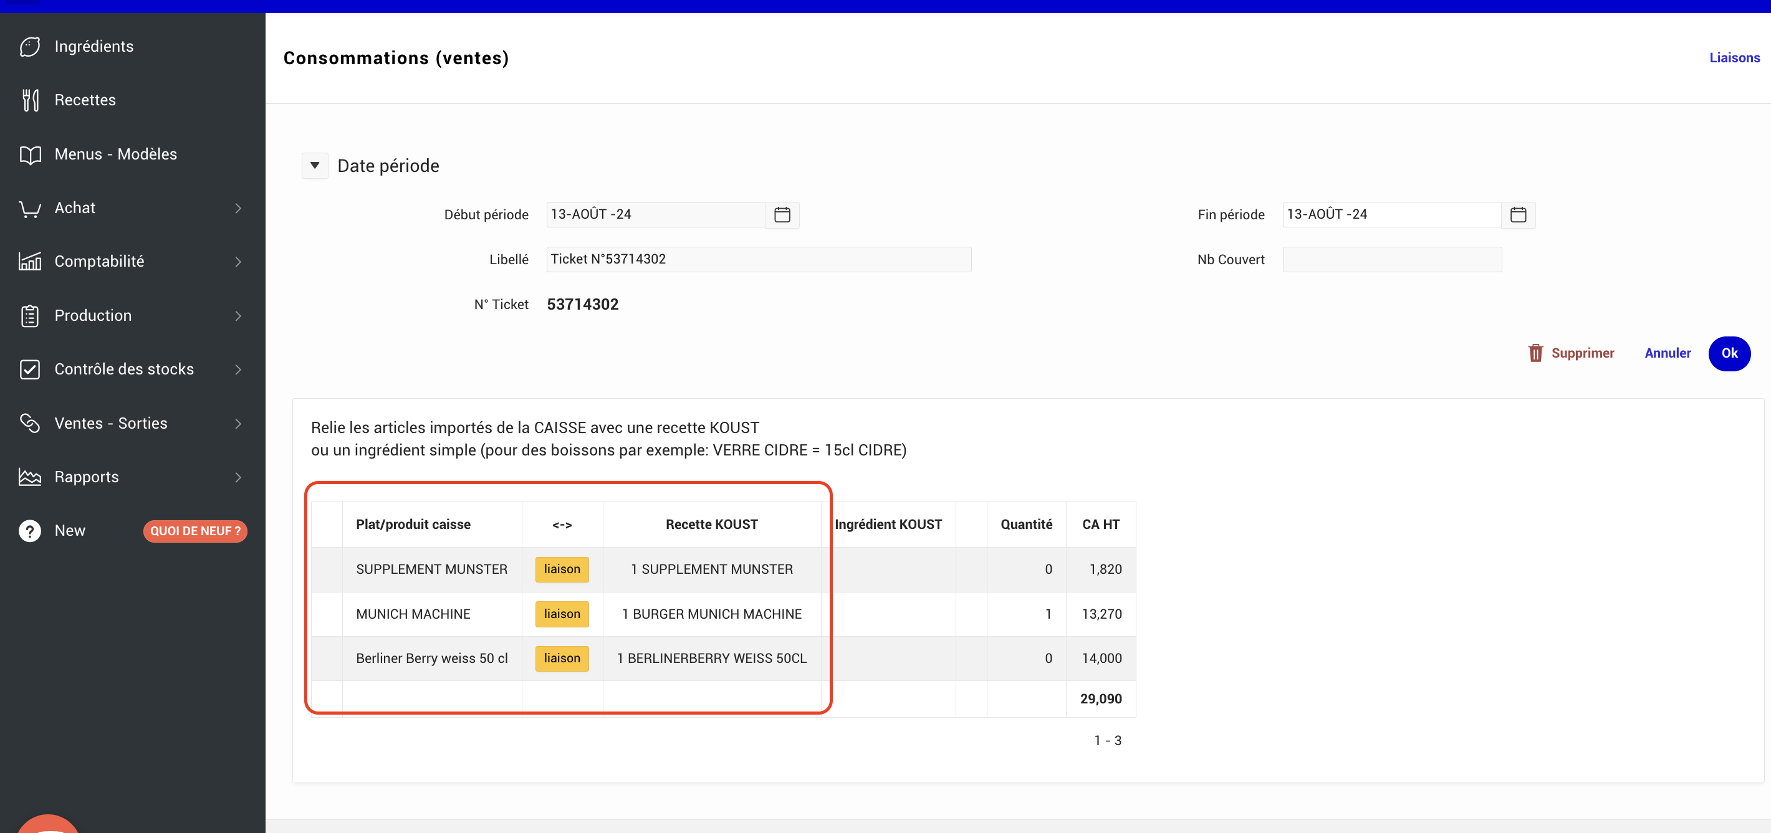
Task: Click the Comptabilité chart icon
Action: pyautogui.click(x=29, y=262)
